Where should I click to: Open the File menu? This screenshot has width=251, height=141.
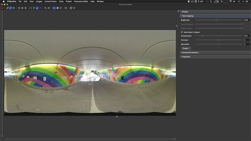pyautogui.click(x=20, y=1)
